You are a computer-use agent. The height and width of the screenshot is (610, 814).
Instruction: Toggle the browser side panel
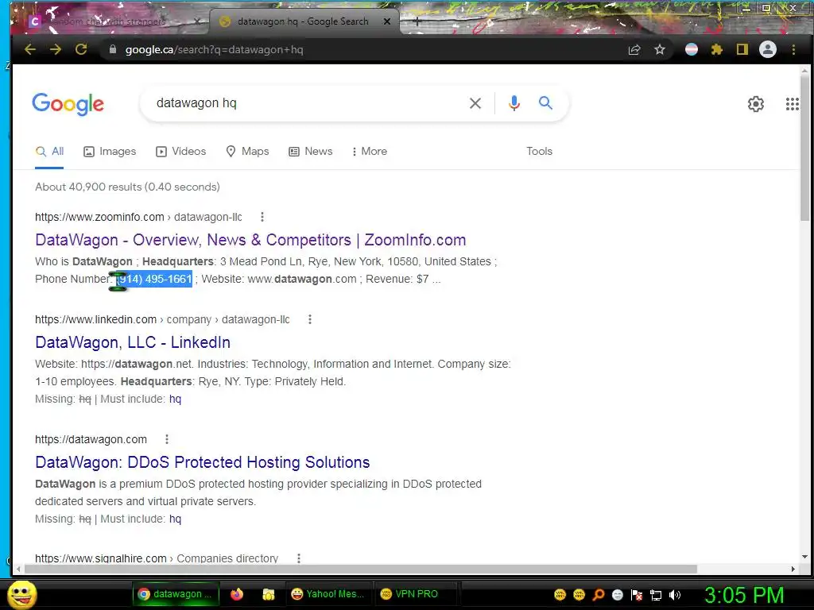coord(742,49)
